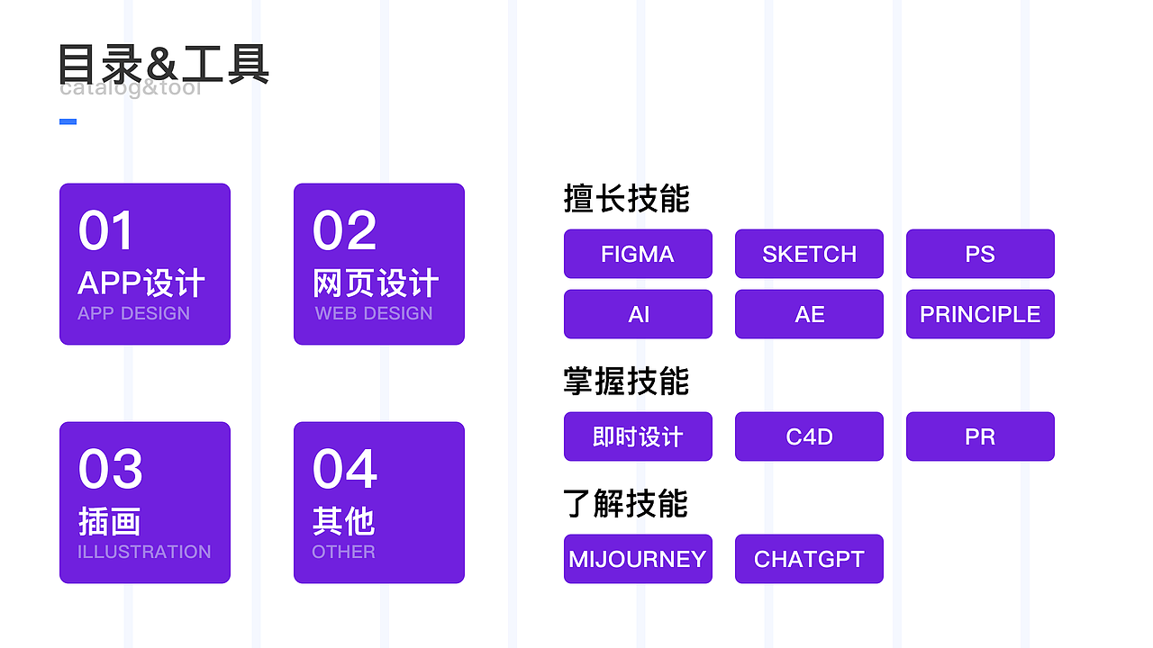Click the FIGMA skill tag

point(638,254)
